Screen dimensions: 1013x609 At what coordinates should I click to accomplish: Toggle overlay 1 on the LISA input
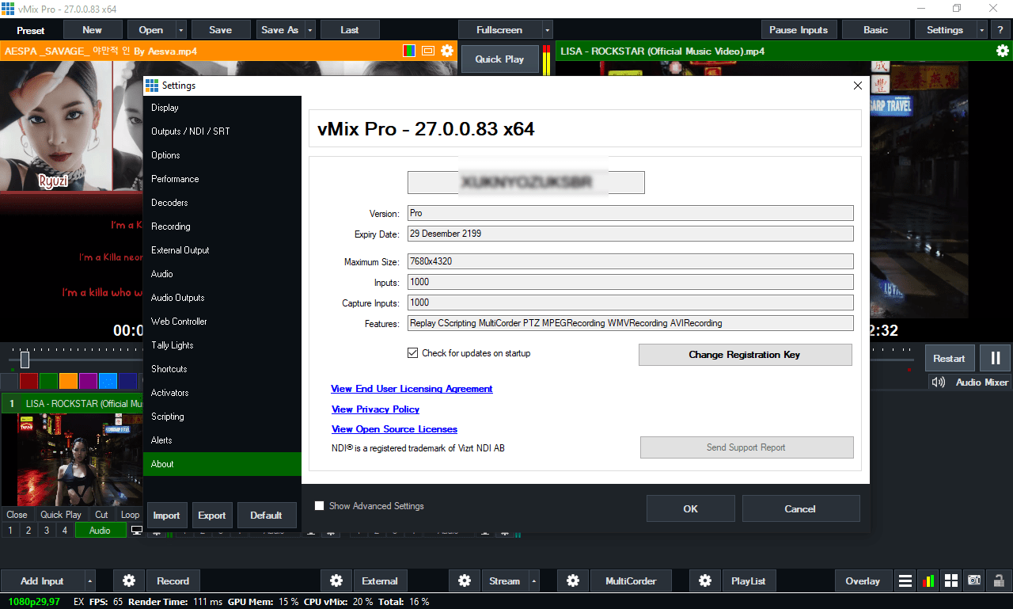(x=10, y=531)
